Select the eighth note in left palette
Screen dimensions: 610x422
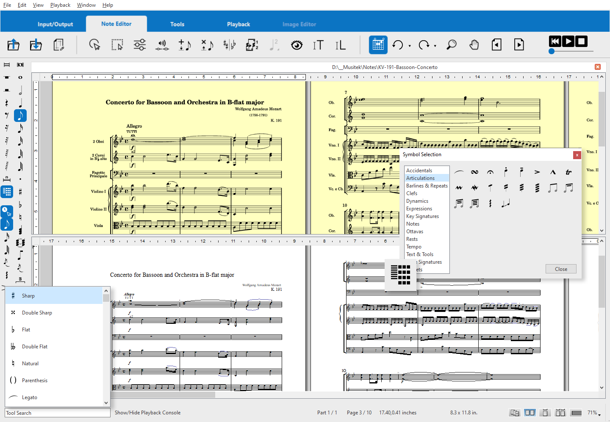coord(20,116)
